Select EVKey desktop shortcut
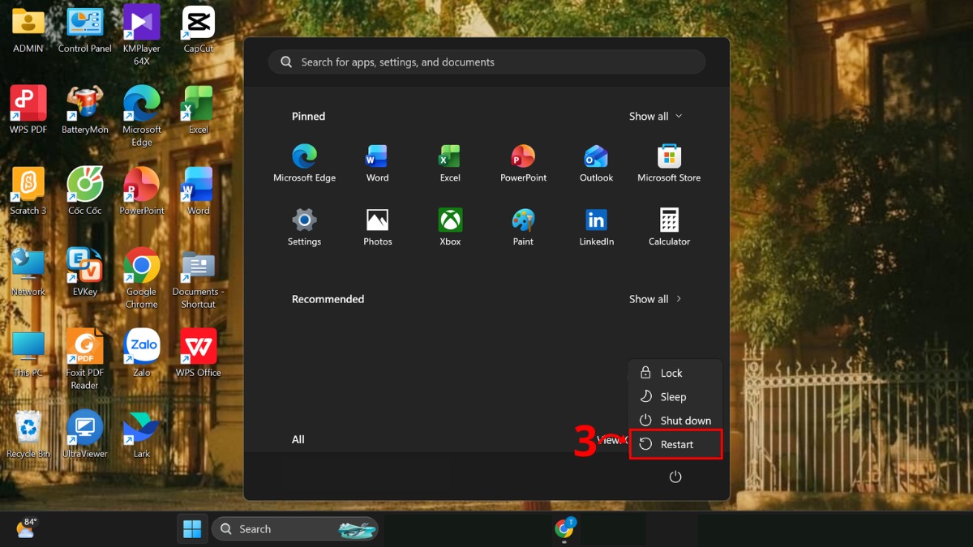The height and width of the screenshot is (547, 973). 85,272
